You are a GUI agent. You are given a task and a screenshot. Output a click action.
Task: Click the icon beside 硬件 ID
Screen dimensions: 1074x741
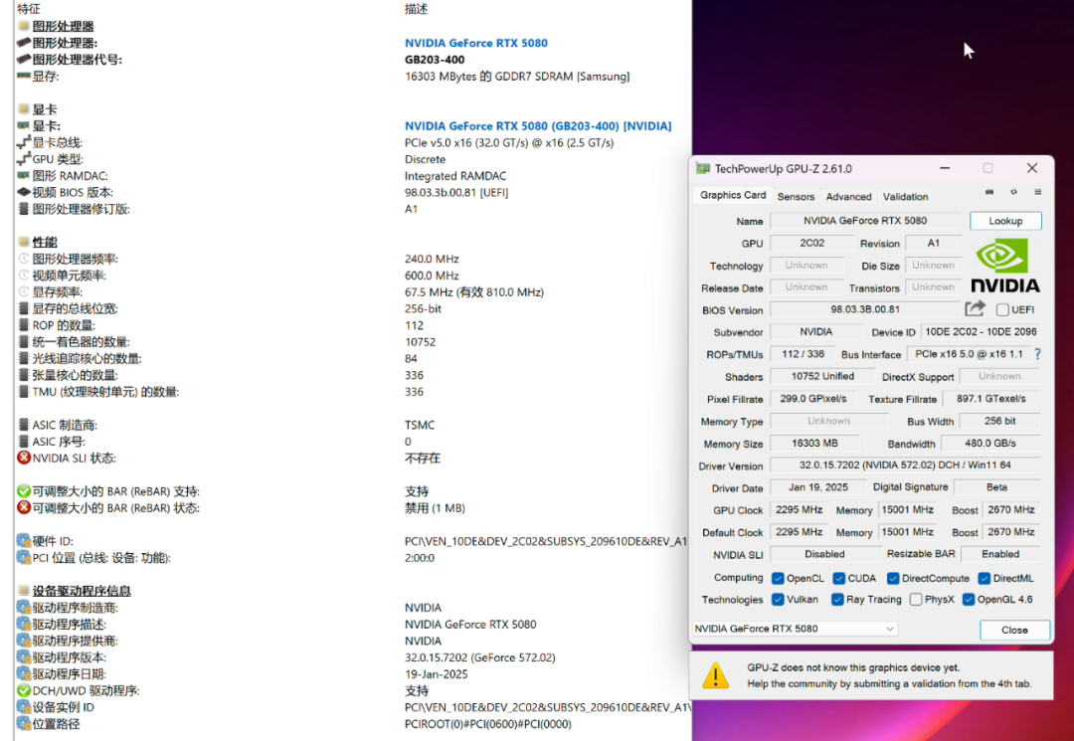23,540
